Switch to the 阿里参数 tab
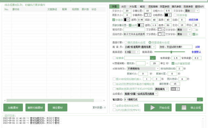 pyautogui.click(x=165, y=6)
